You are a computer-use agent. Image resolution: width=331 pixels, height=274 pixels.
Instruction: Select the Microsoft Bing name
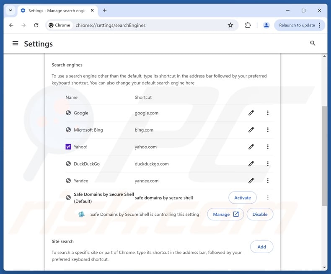point(88,130)
